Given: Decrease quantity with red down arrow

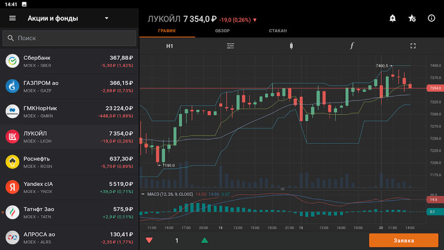Looking at the screenshot, I should coord(149,241).
